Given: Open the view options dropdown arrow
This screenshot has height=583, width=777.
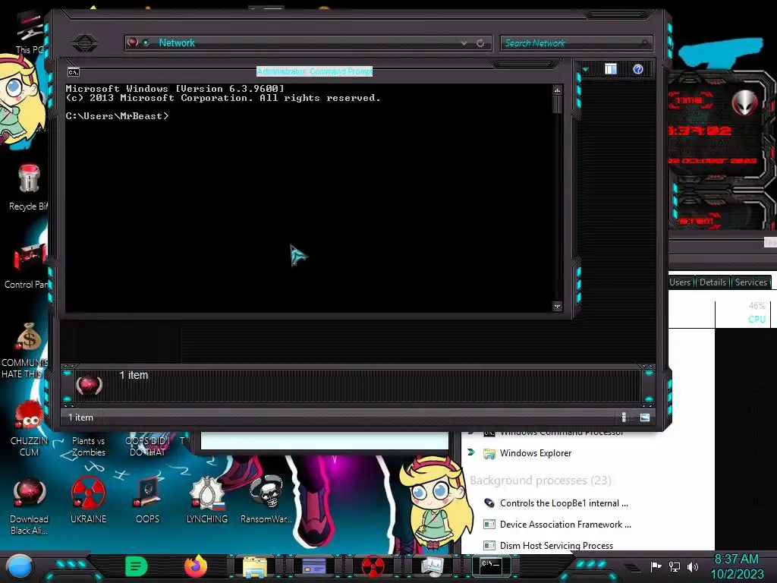Looking at the screenshot, I should tap(585, 69).
